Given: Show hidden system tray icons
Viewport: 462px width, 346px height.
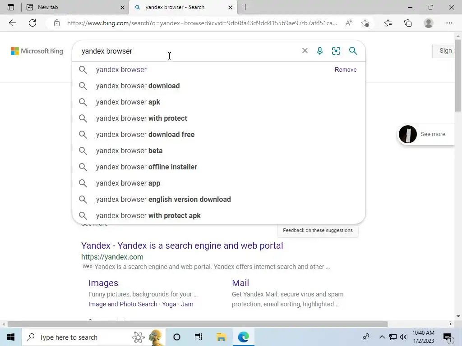Looking at the screenshot, I should tap(382, 337).
